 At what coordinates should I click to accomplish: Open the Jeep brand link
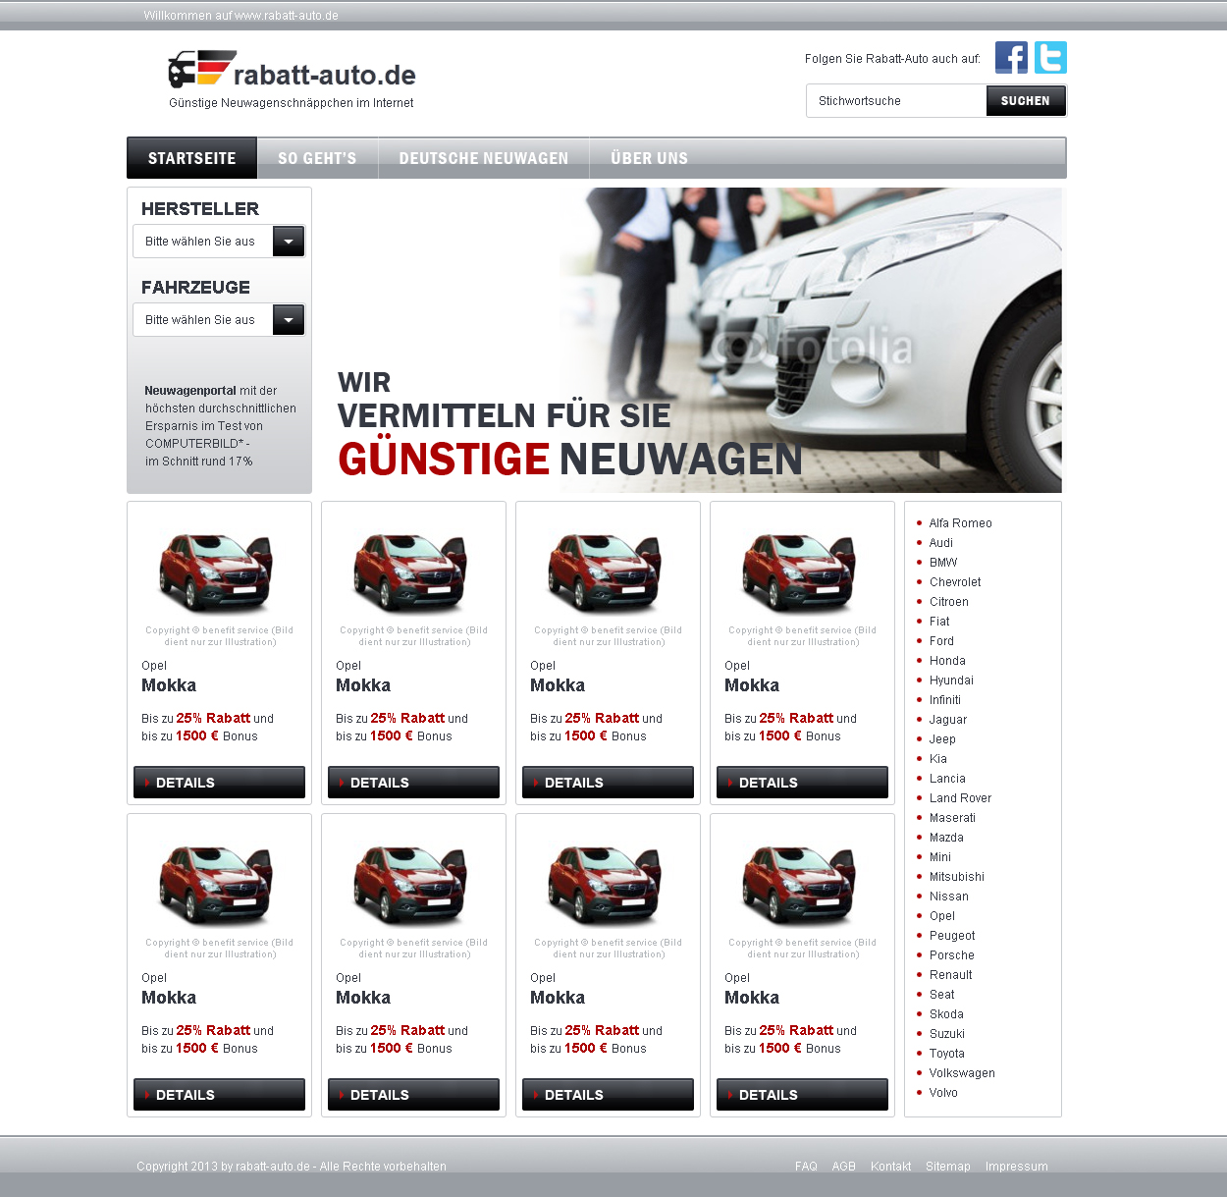(x=942, y=739)
